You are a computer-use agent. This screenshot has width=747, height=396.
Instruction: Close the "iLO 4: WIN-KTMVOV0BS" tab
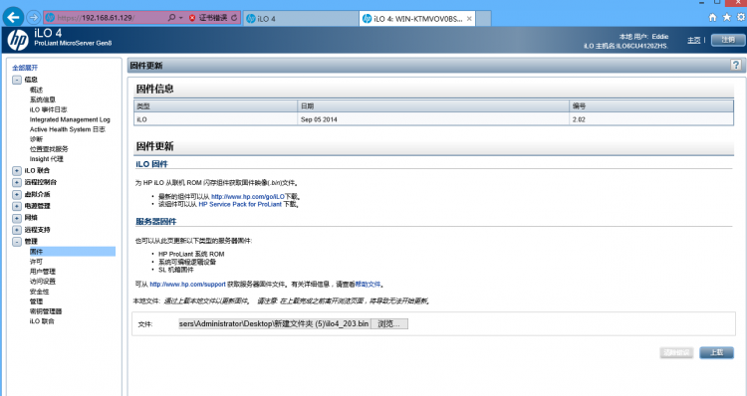coord(469,19)
